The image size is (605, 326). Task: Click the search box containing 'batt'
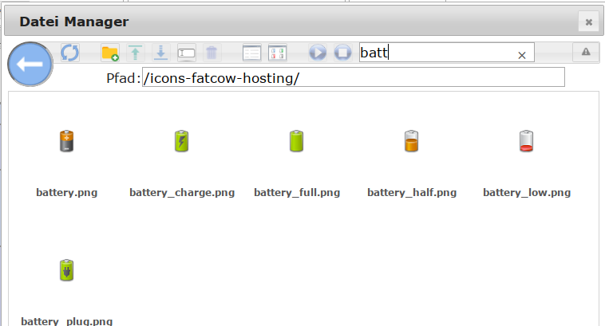pyautogui.click(x=435, y=53)
